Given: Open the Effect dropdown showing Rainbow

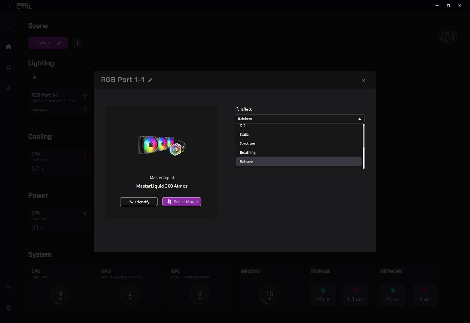Looking at the screenshot, I should click(300, 119).
